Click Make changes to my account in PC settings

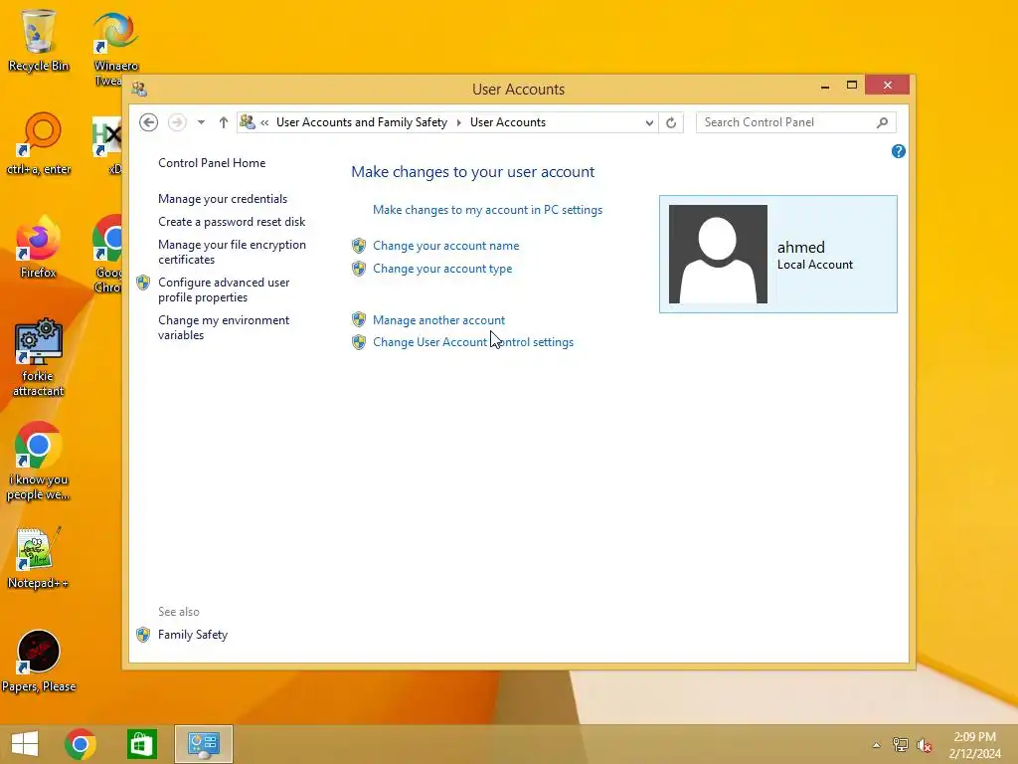click(487, 210)
